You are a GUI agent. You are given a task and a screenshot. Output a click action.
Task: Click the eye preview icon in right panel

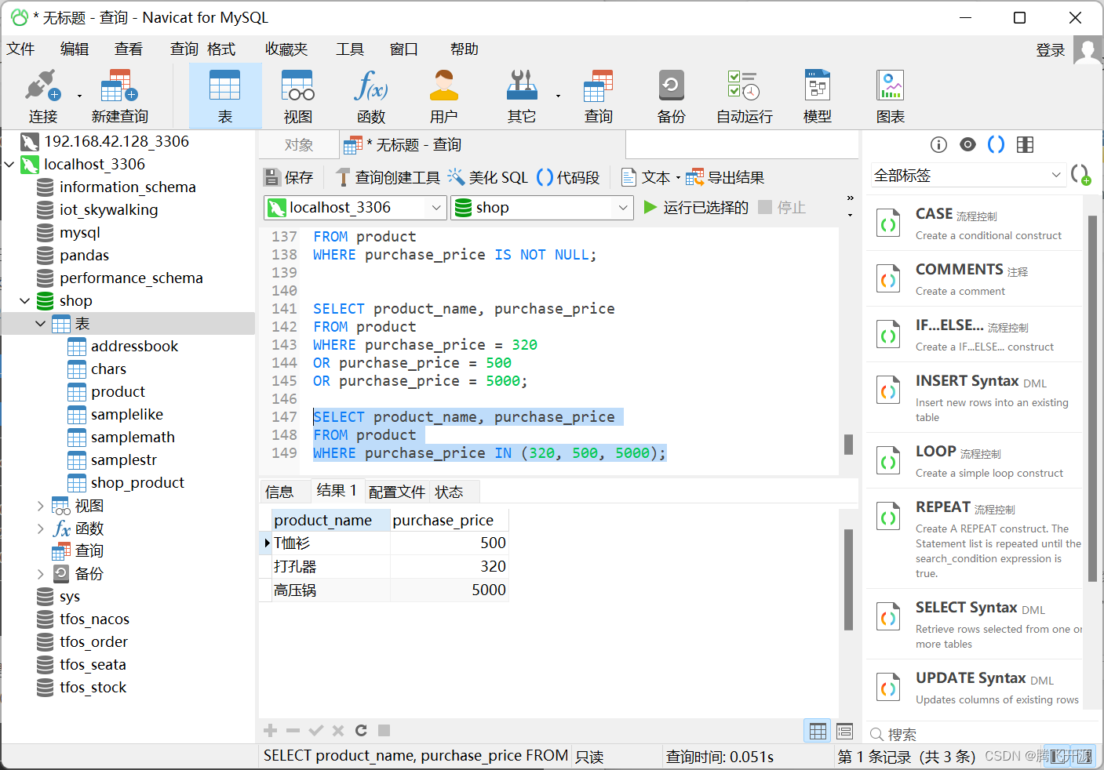968,144
